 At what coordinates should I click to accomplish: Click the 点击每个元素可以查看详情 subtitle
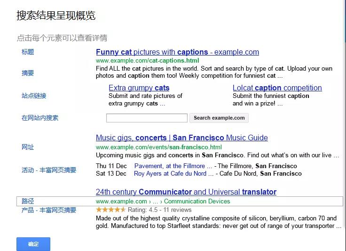(62, 38)
